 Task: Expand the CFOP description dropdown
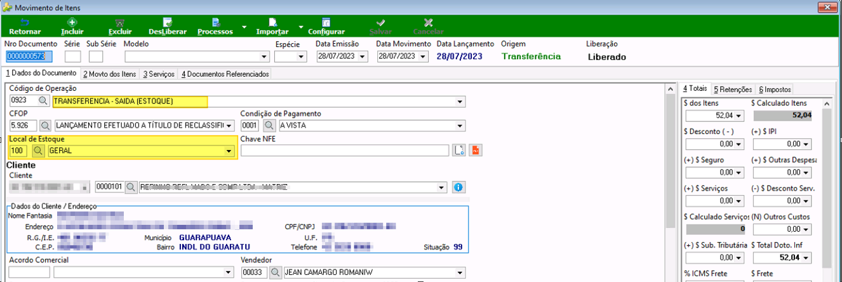(229, 126)
